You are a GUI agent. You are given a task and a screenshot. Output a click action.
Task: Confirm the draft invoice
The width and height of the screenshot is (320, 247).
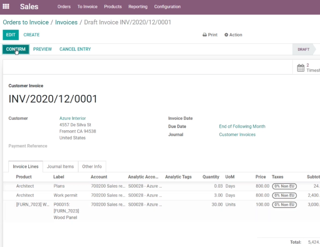[16, 49]
